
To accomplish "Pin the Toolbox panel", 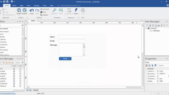I will click(20, 22).
